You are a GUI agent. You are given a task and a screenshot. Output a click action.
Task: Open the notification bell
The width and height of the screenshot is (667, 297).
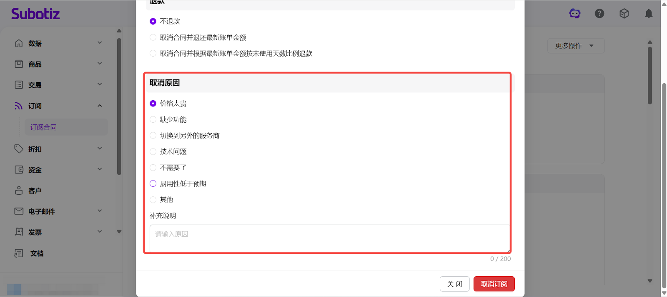(649, 14)
